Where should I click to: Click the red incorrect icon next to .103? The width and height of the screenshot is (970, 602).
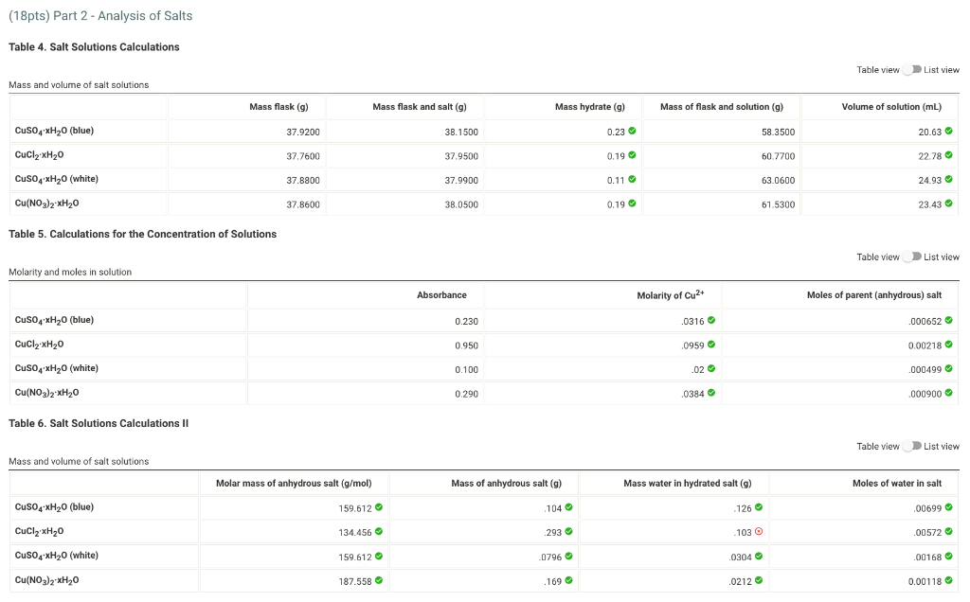point(759,531)
